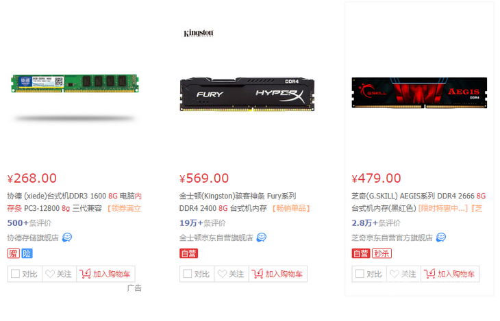Click the 秒杀 flash sale badge
The width and height of the screenshot is (500, 321).
pyautogui.click(x=382, y=254)
